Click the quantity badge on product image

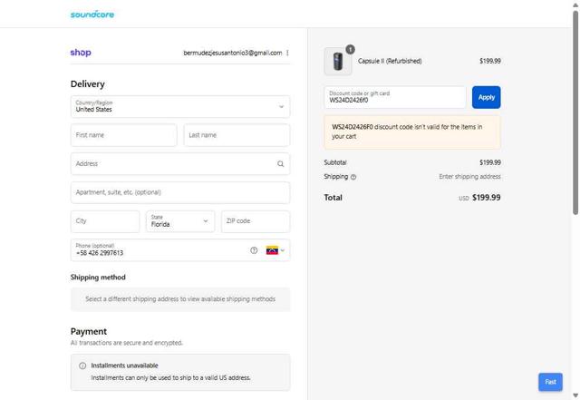tap(350, 49)
